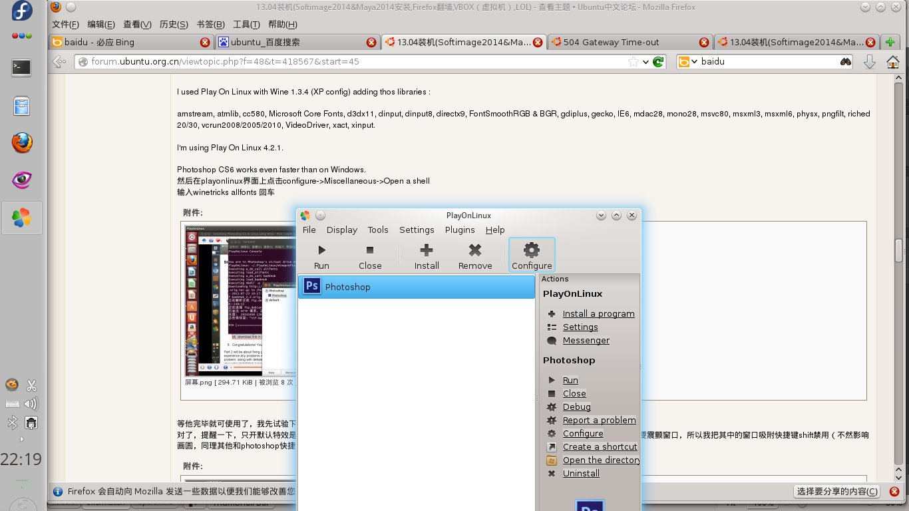Click the 'Report a problem' link
This screenshot has width=909, height=511.
600,420
